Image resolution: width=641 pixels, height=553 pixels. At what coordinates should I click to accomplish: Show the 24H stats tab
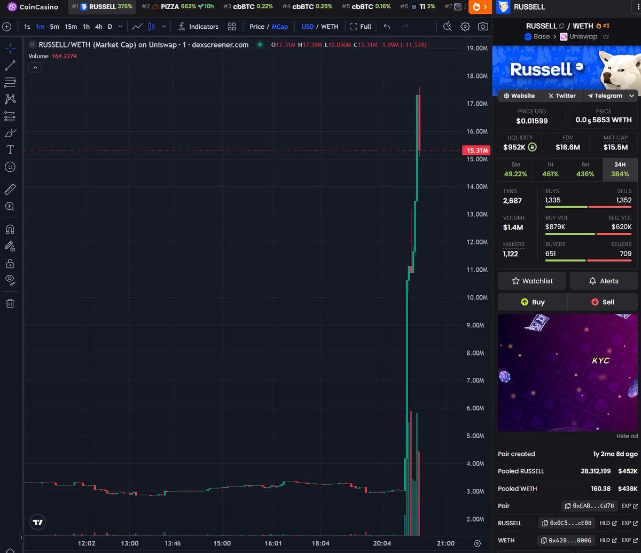[x=620, y=169]
